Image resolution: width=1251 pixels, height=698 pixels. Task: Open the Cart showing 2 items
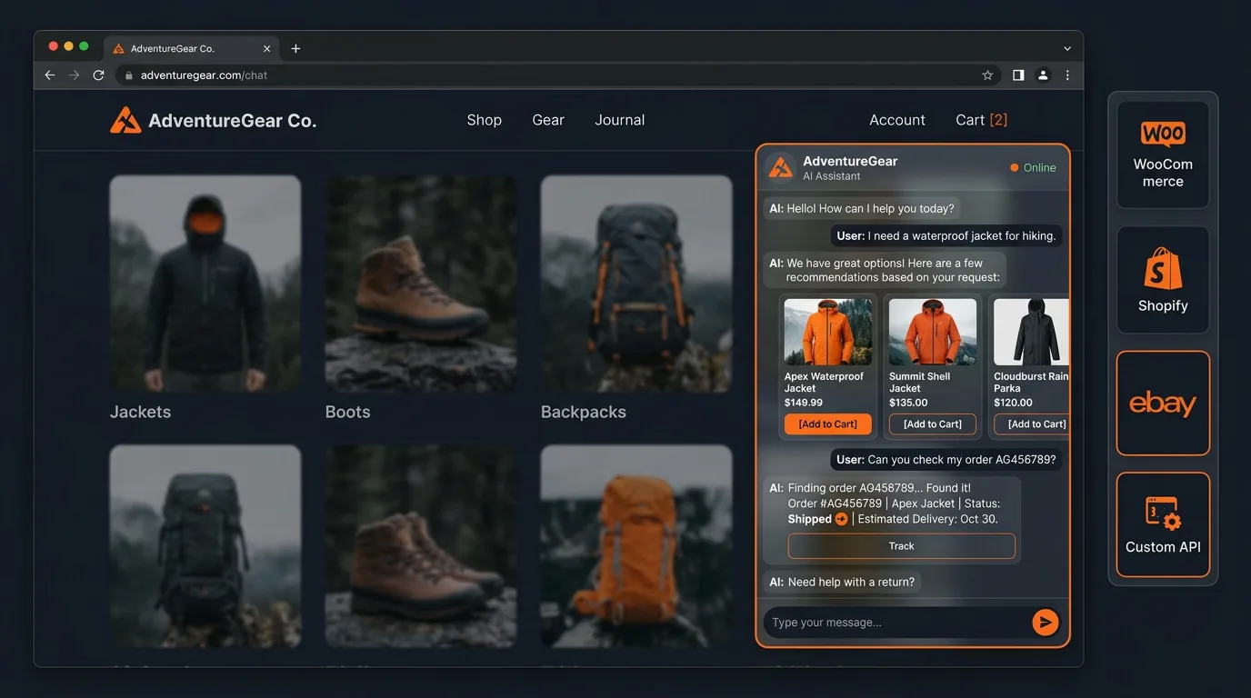click(x=980, y=119)
